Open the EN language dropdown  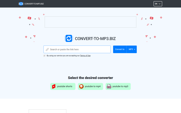pyautogui.click(x=158, y=4)
